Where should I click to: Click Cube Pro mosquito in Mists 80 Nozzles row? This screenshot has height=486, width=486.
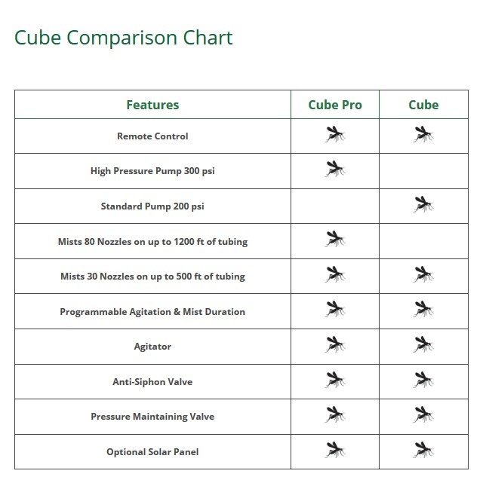point(335,239)
